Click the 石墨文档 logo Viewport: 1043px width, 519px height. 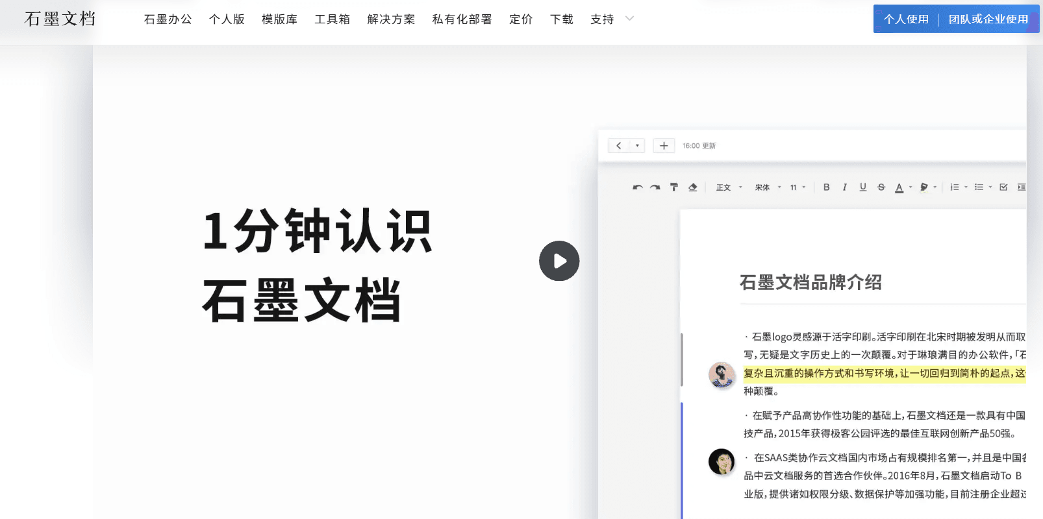tap(60, 19)
